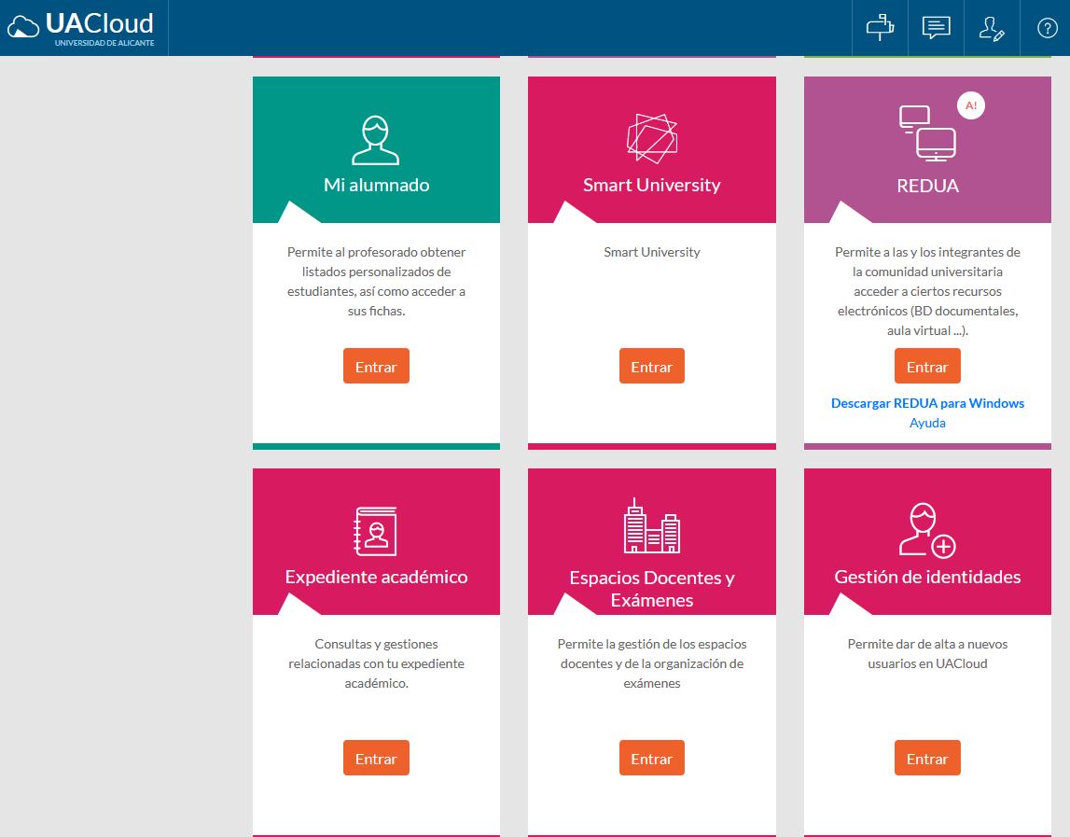Click the Espacios Docentes y Exámenes title
This screenshot has width=1070, height=837.
652,589
